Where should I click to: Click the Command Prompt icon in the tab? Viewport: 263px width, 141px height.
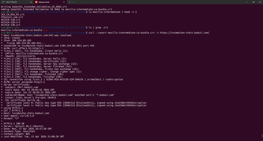(x=3, y=2)
